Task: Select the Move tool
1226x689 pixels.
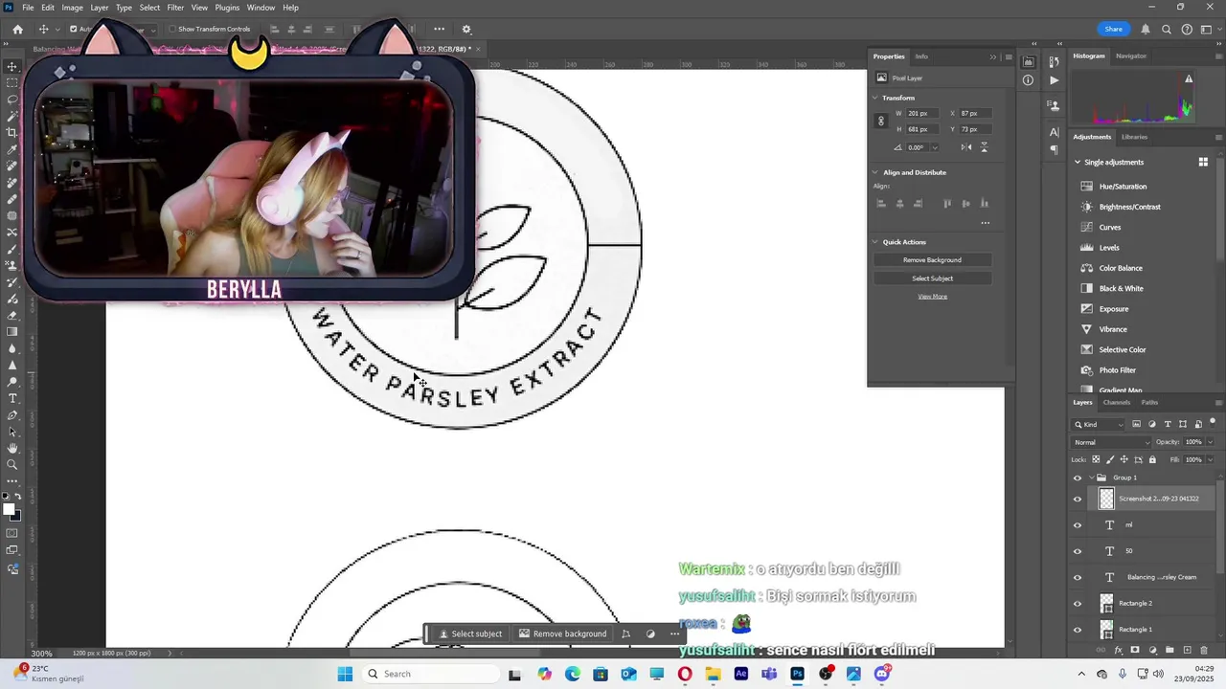Action: pos(12,66)
